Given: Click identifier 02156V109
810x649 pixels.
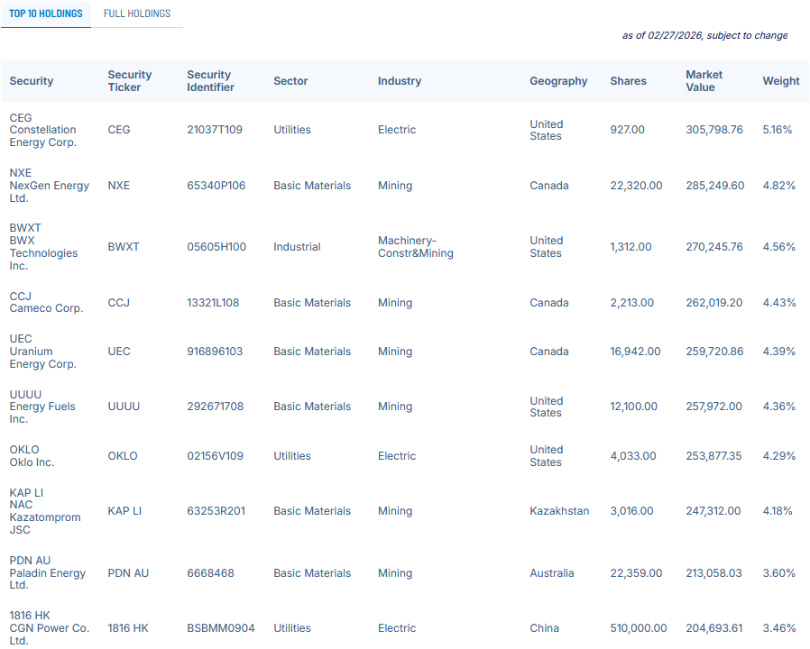Looking at the screenshot, I should [215, 456].
